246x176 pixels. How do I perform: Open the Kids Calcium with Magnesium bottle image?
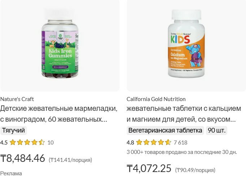[x=186, y=45]
